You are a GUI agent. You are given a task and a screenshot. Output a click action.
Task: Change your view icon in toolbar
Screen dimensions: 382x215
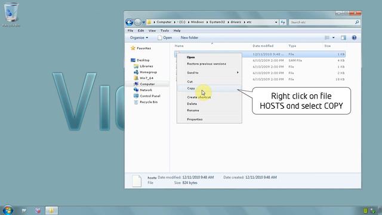click(327, 38)
